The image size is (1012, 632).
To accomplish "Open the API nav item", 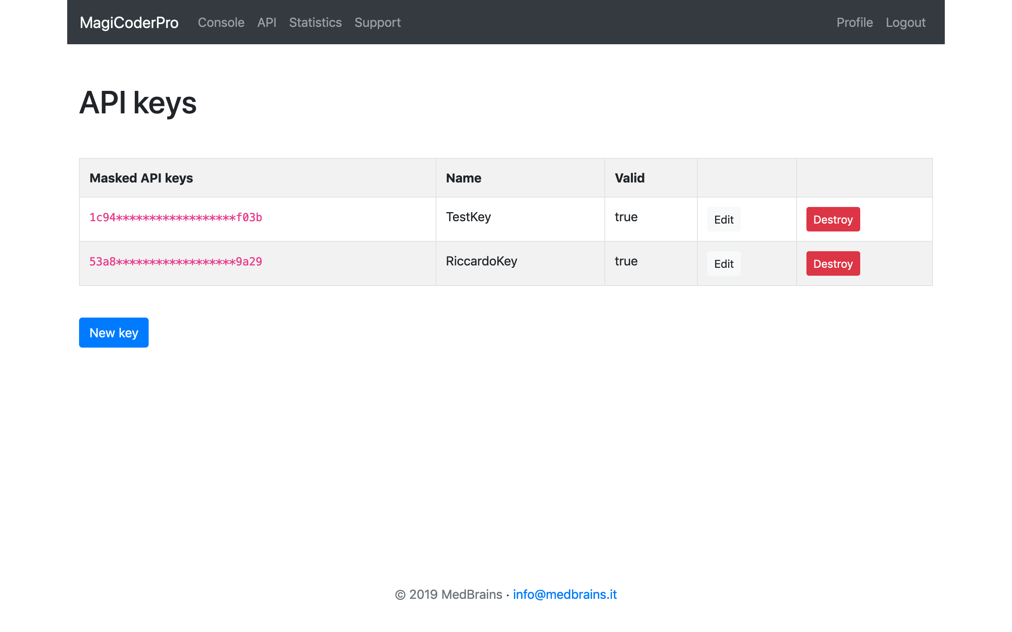I will point(266,23).
